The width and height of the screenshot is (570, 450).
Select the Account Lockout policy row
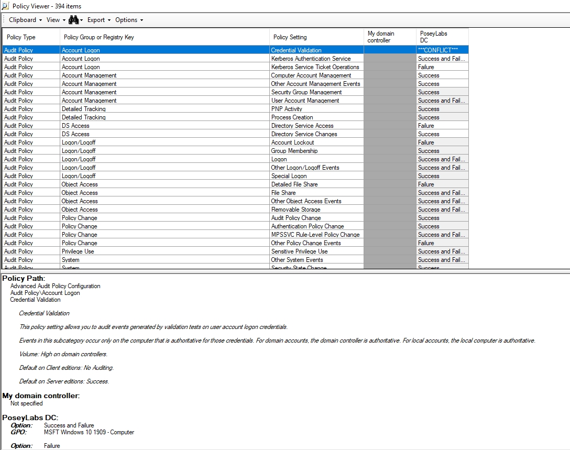coord(210,142)
